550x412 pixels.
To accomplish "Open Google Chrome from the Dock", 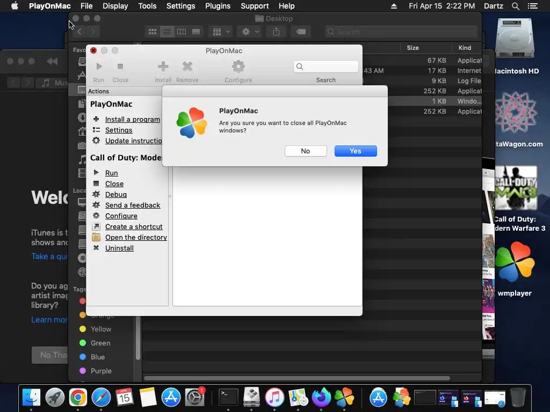I will [x=78, y=398].
